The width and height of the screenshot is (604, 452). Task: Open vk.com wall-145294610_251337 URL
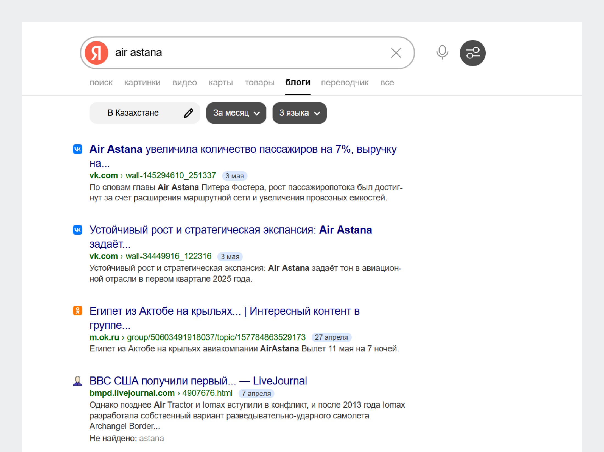click(x=153, y=175)
